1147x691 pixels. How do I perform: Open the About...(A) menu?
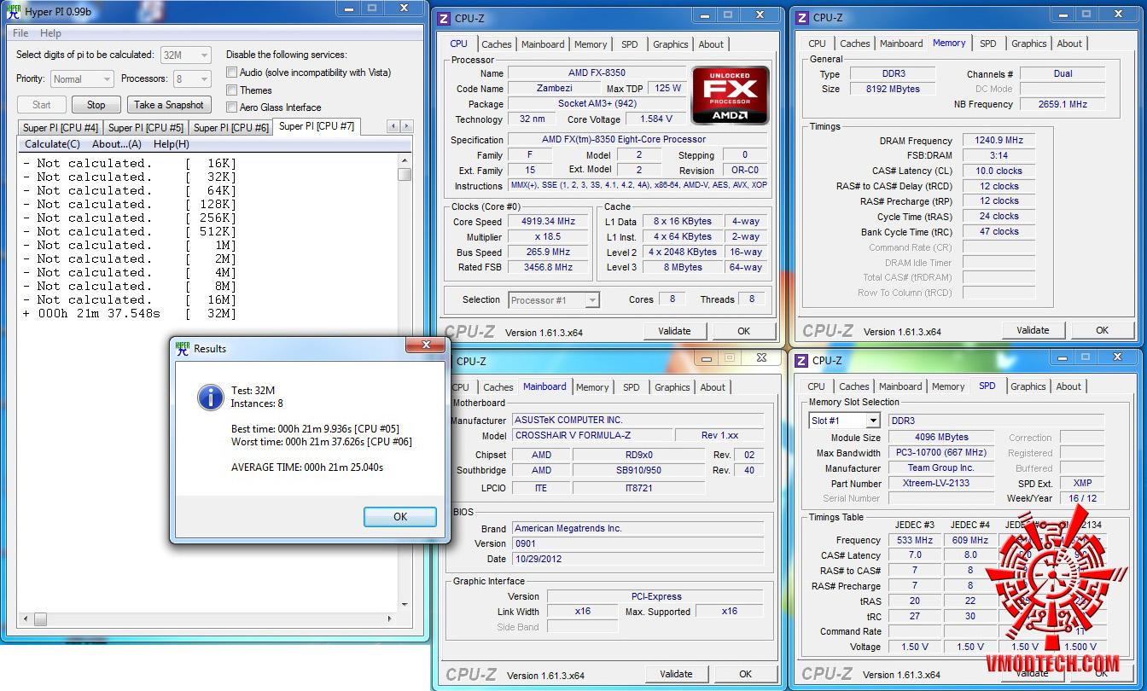point(117,144)
